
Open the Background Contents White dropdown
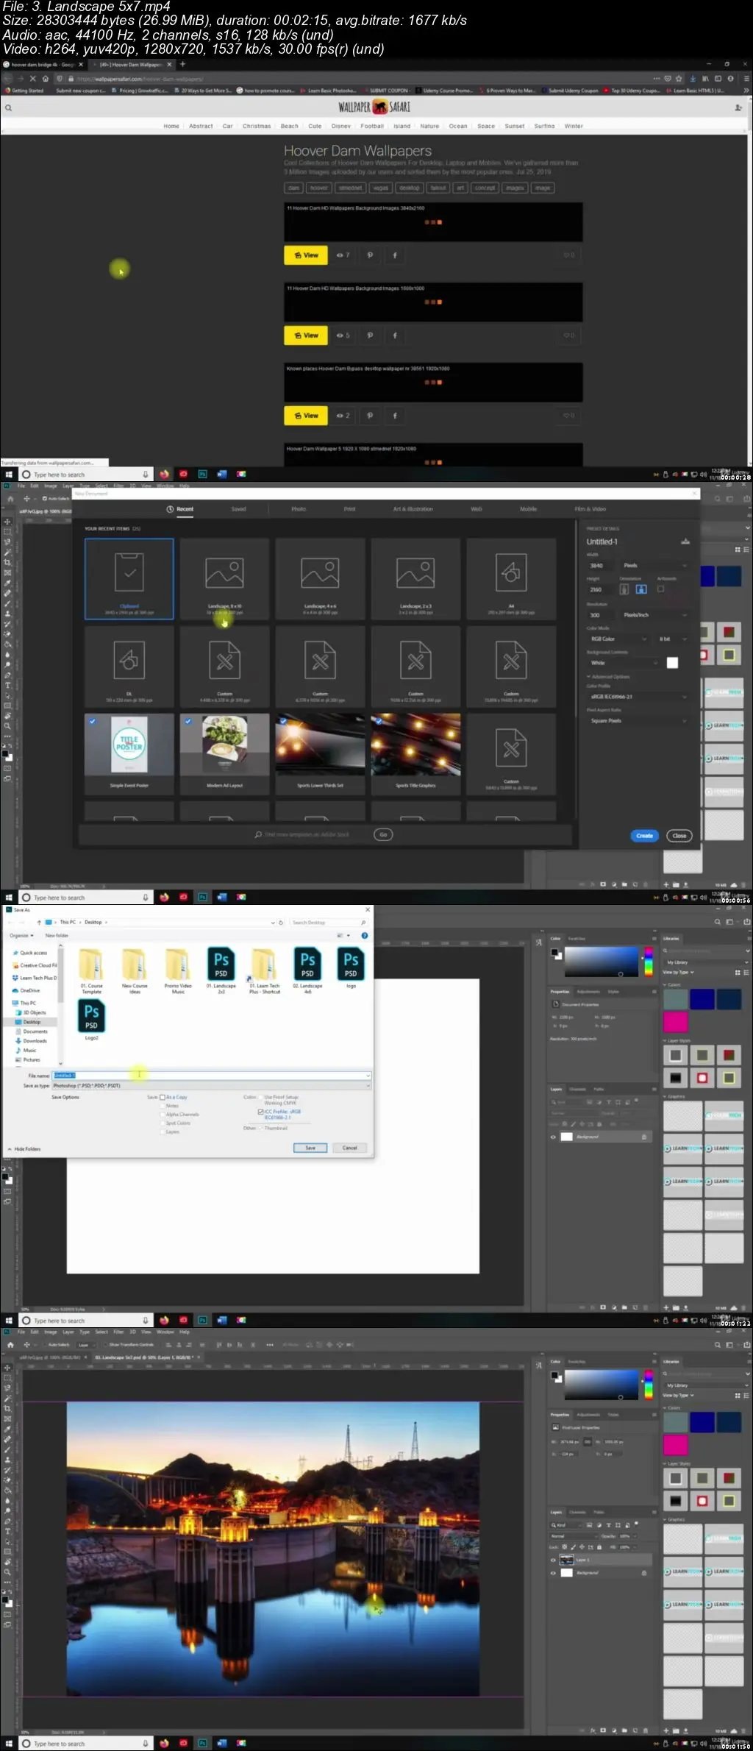(x=623, y=663)
